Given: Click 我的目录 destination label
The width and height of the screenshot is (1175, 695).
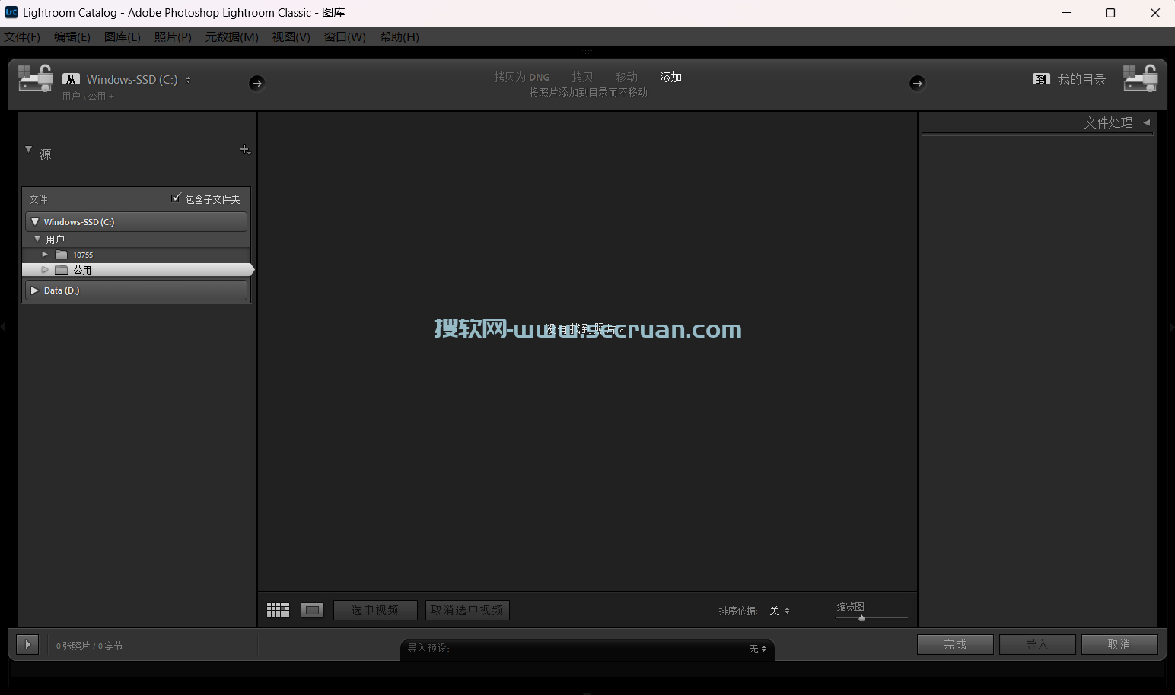Looking at the screenshot, I should coord(1081,79).
